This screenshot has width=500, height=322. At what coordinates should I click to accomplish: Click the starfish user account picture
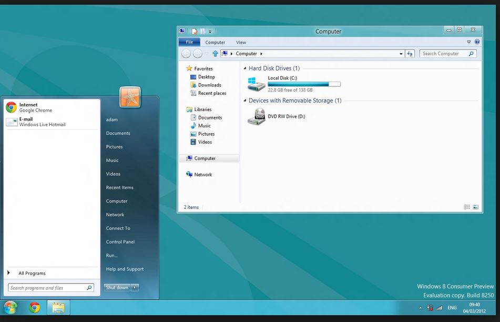point(130,97)
